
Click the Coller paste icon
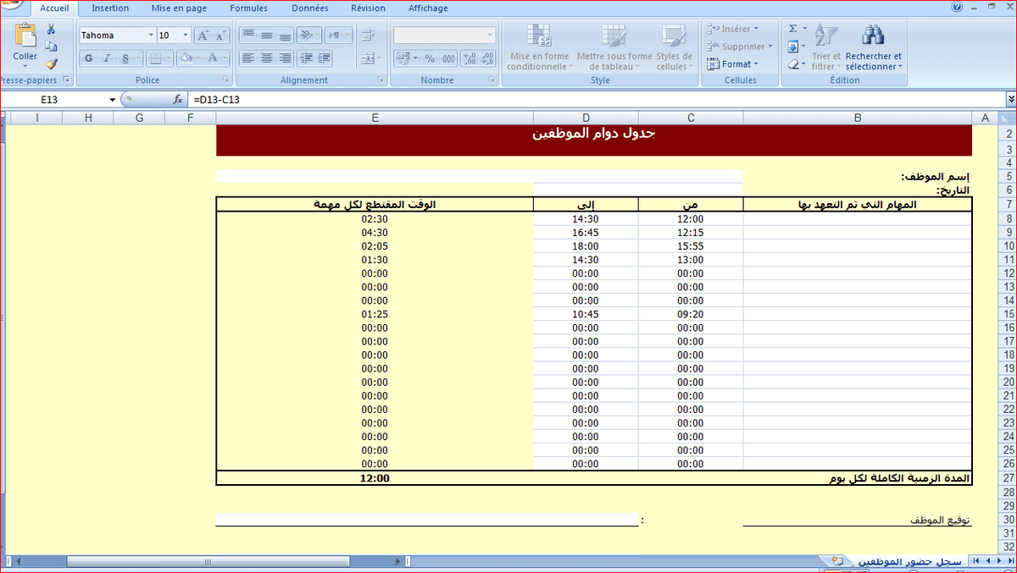[x=25, y=37]
